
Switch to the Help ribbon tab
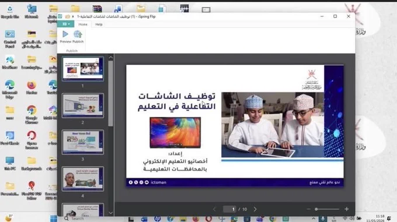[x=99, y=24]
